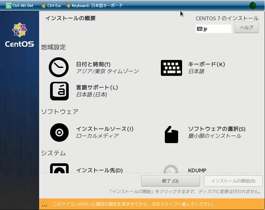This screenshot has width=265, height=210.
Task: Click the warning triangle in orange bar
Action: point(44,204)
